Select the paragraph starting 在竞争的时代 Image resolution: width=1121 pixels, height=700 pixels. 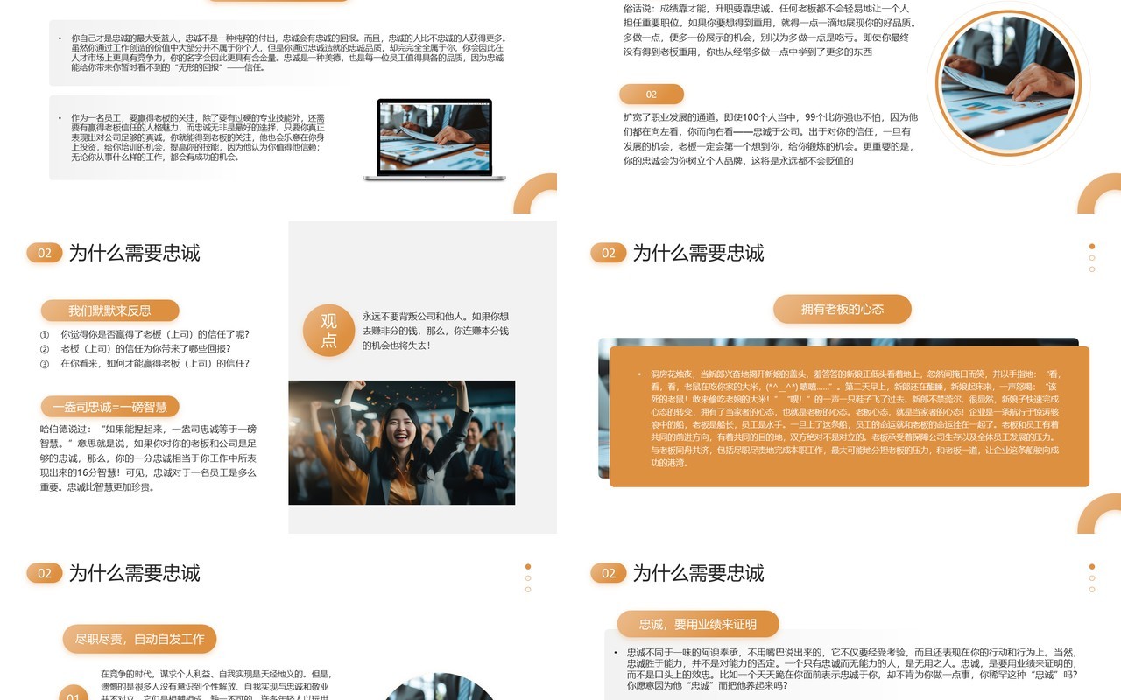[x=215, y=684]
